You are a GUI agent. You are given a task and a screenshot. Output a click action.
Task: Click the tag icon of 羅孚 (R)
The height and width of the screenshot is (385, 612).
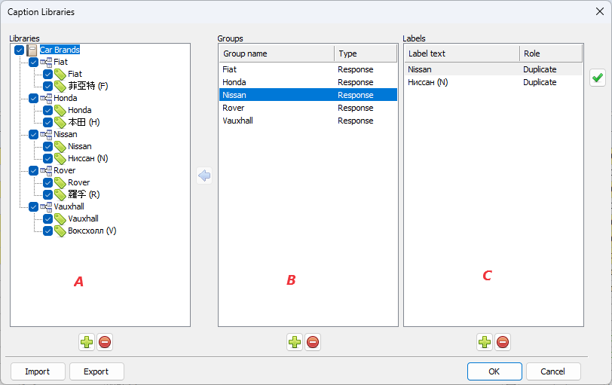tap(60, 194)
